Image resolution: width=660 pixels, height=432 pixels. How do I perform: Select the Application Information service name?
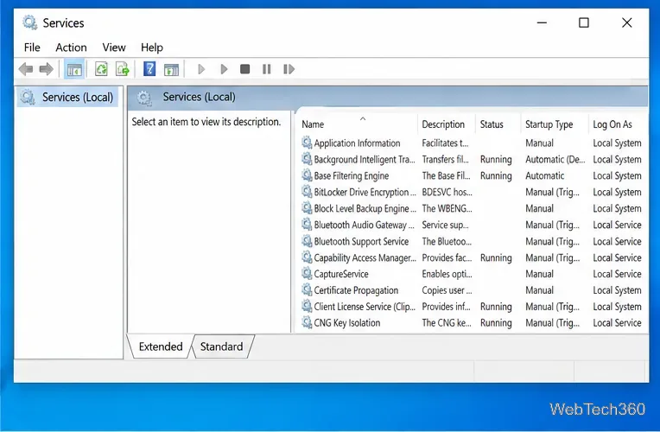357,143
